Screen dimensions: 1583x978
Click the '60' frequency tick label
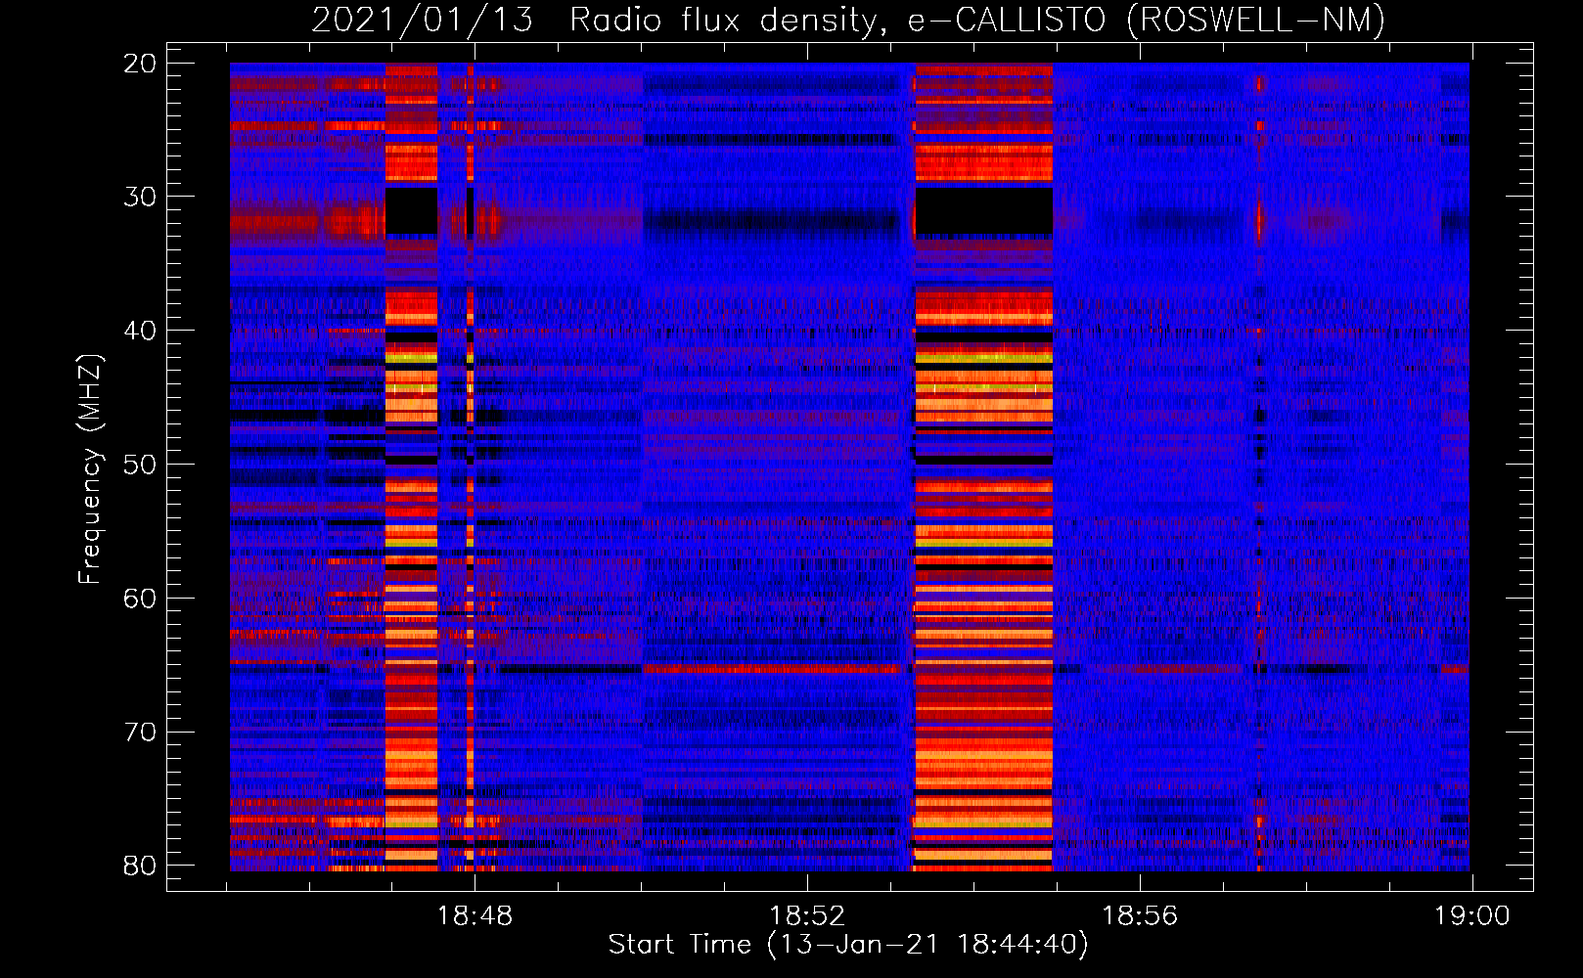point(141,598)
